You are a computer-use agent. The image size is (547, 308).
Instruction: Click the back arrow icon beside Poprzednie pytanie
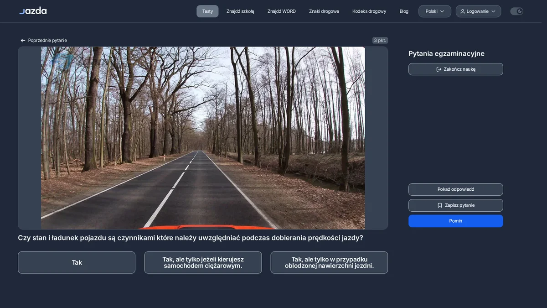tap(23, 41)
